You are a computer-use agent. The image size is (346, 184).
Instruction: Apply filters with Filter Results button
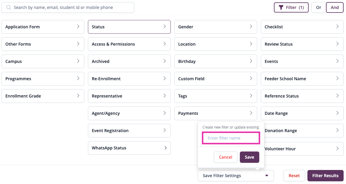click(x=325, y=176)
